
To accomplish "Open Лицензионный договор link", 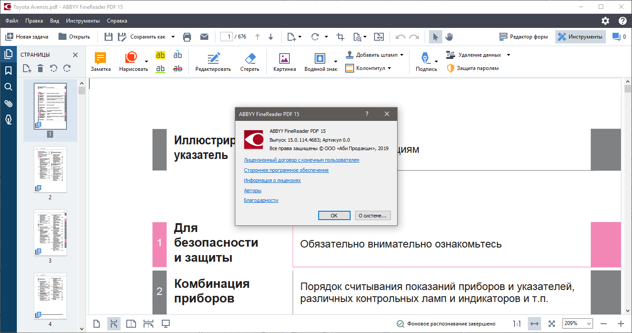I will coord(301,160).
